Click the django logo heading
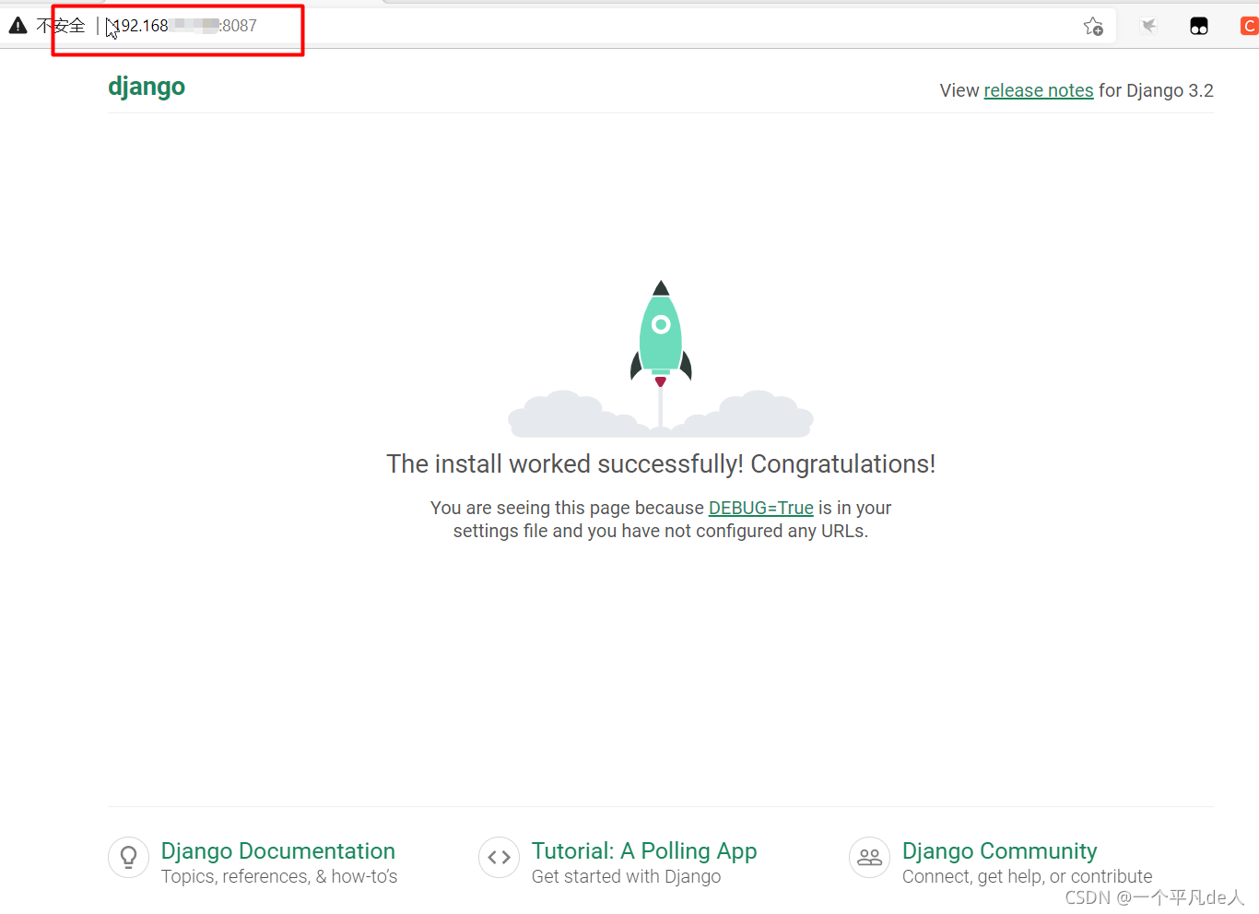 click(147, 87)
